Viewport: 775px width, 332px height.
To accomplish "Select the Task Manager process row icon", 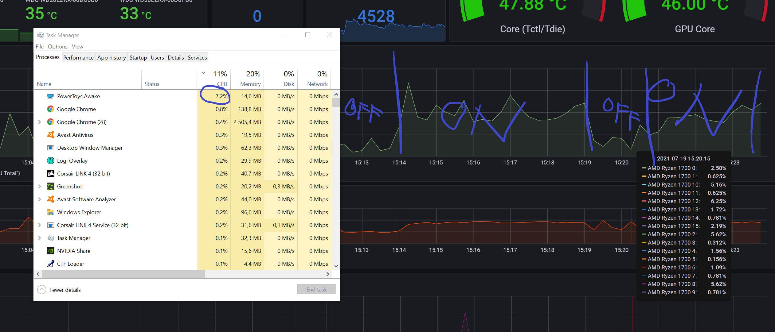I will coord(51,238).
